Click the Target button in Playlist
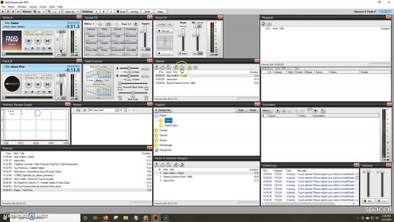Screen dimensions: 394x222 point(253,110)
